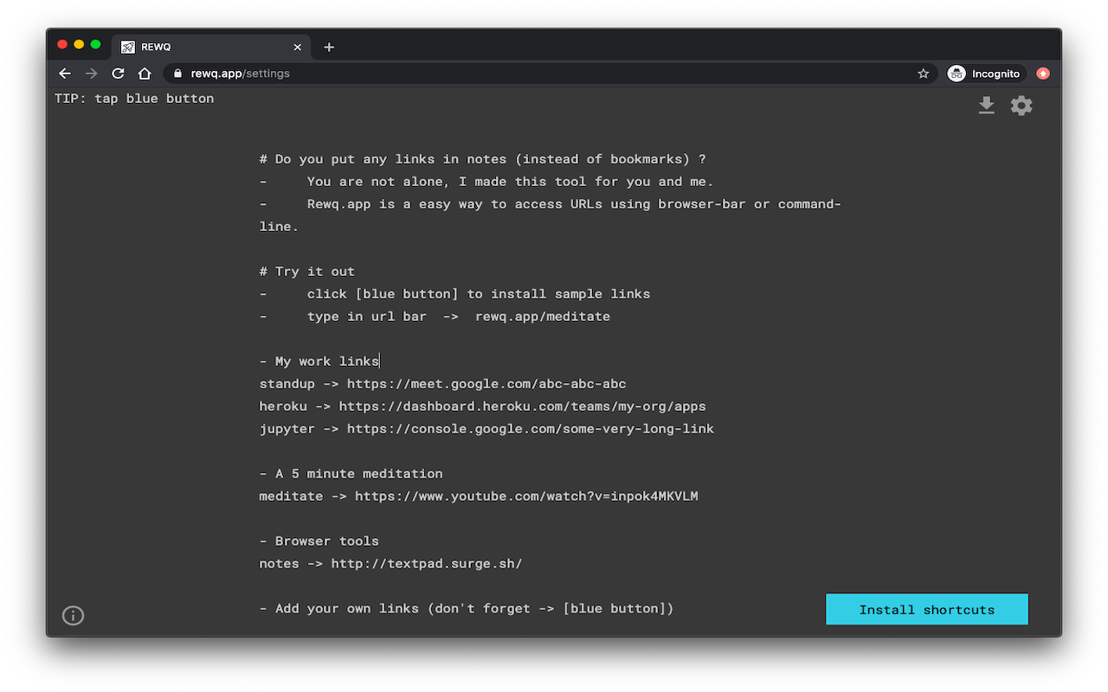Screen dimensions: 1108x692
Task: Click the Incognito profile indicator
Action: pyautogui.click(x=986, y=74)
